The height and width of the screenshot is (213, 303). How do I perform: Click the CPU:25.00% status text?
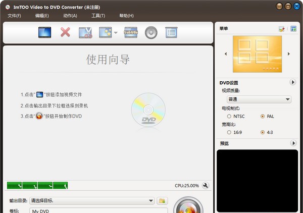pos(187,186)
